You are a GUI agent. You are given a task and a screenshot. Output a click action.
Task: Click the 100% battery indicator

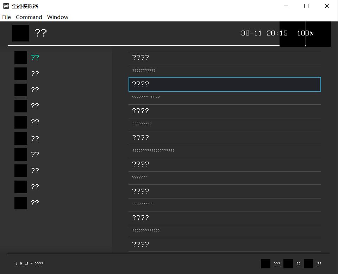(x=305, y=33)
